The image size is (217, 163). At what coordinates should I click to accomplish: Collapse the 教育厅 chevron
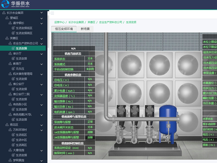(42, 64)
